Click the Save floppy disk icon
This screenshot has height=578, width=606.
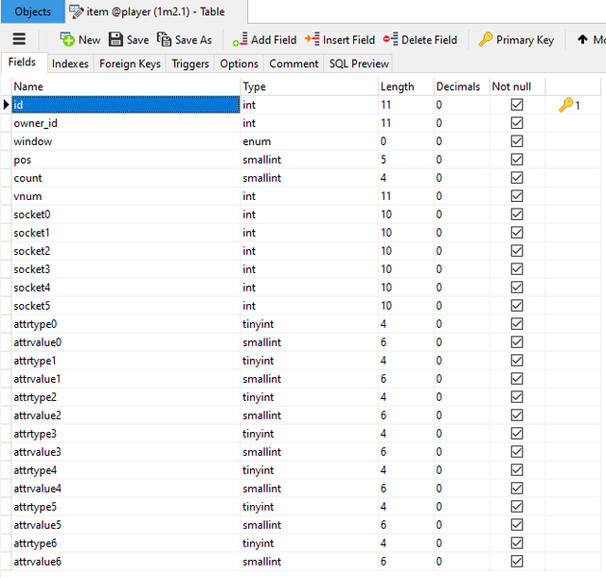pyautogui.click(x=116, y=40)
